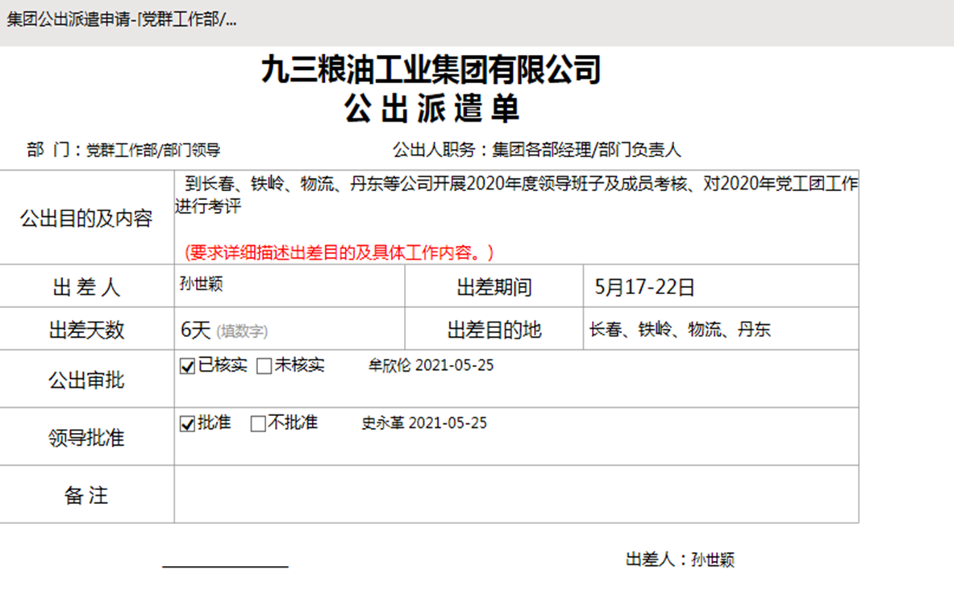Click the 出差人 field containing 孙世颖
The image size is (954, 599).
coord(290,286)
